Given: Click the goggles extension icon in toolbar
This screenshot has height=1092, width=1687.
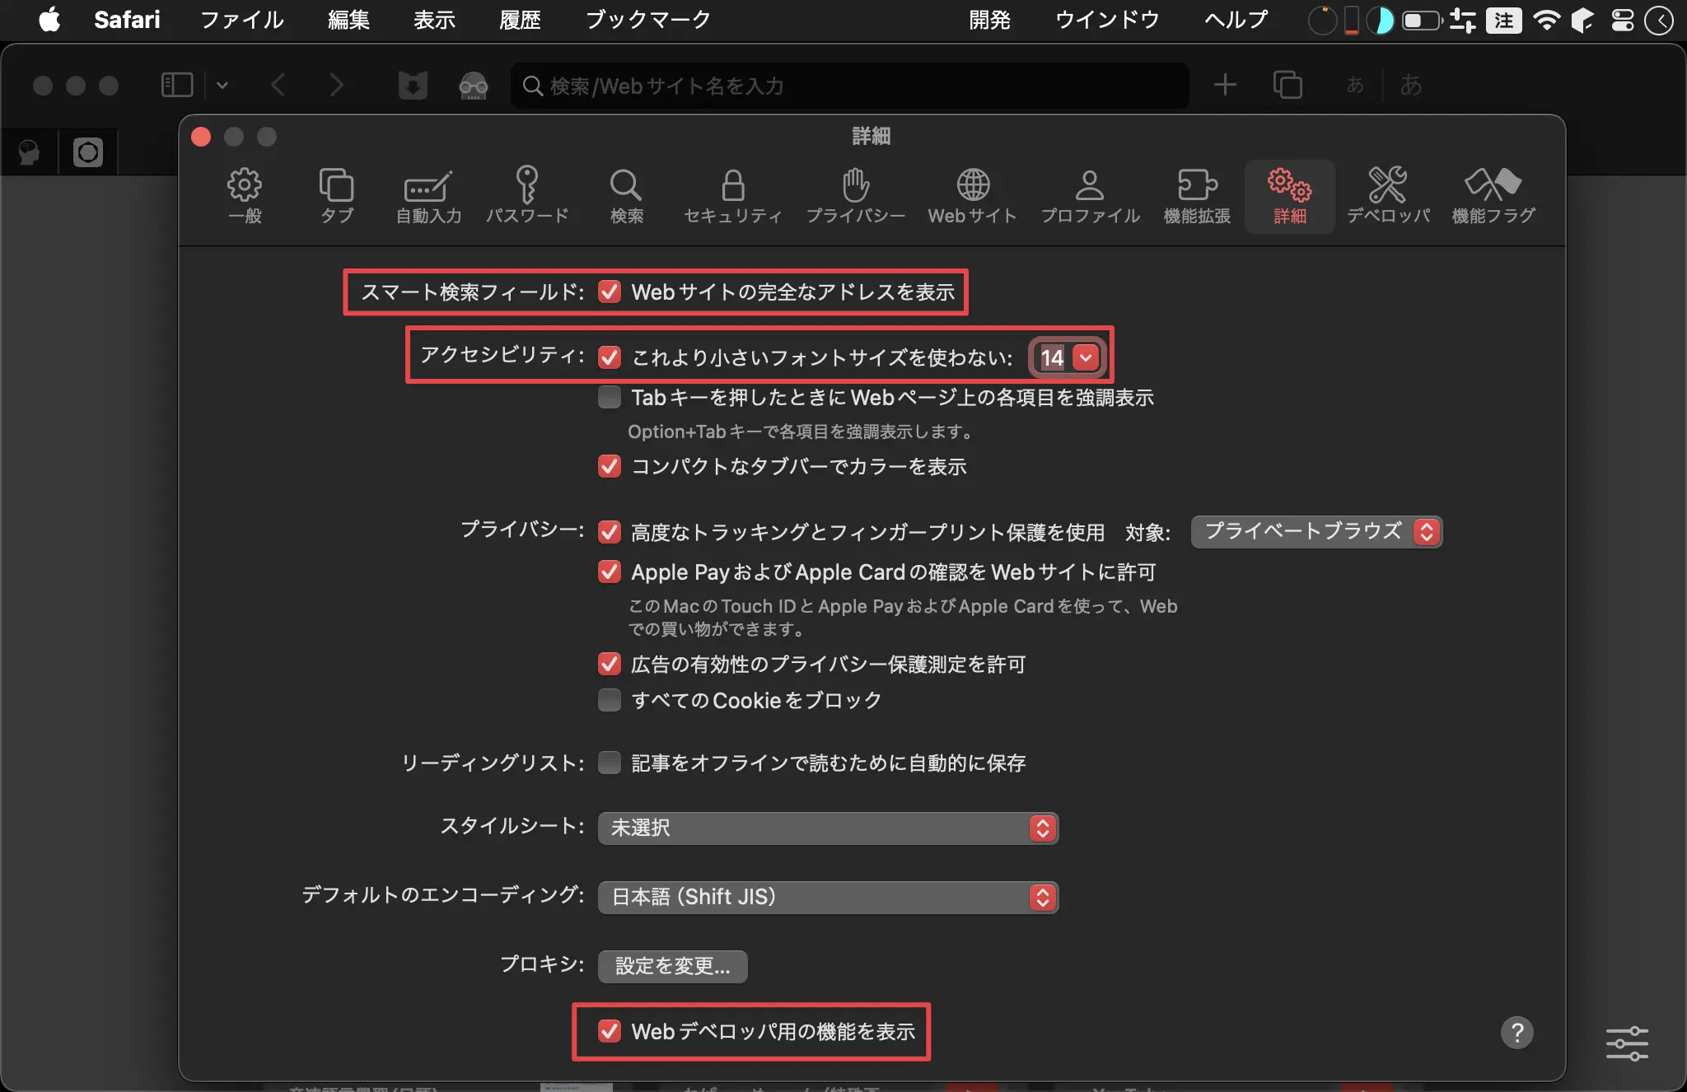Looking at the screenshot, I should pos(473,85).
